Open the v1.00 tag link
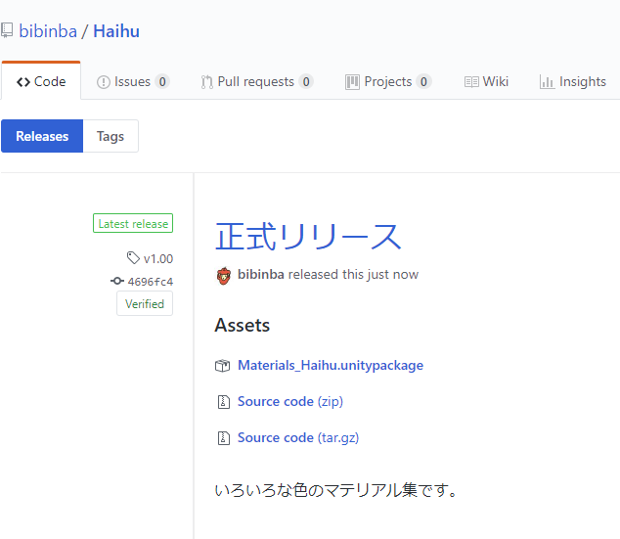Screen dimensions: 620x539 point(158,258)
